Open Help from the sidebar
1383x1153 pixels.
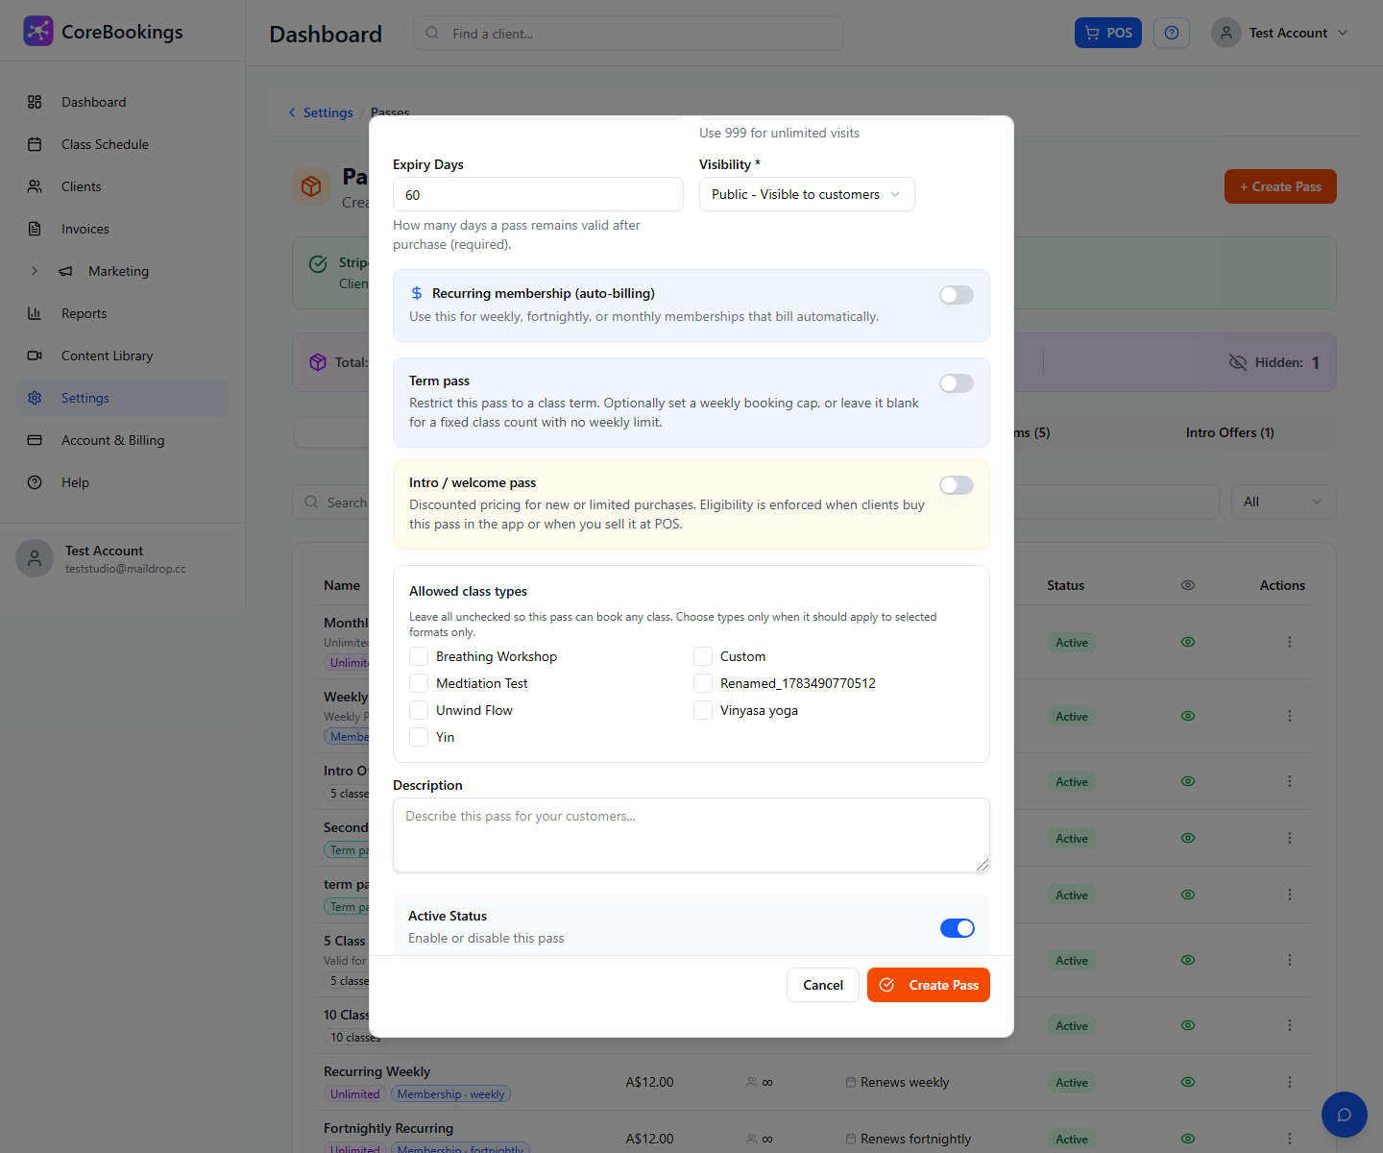click(x=122, y=482)
